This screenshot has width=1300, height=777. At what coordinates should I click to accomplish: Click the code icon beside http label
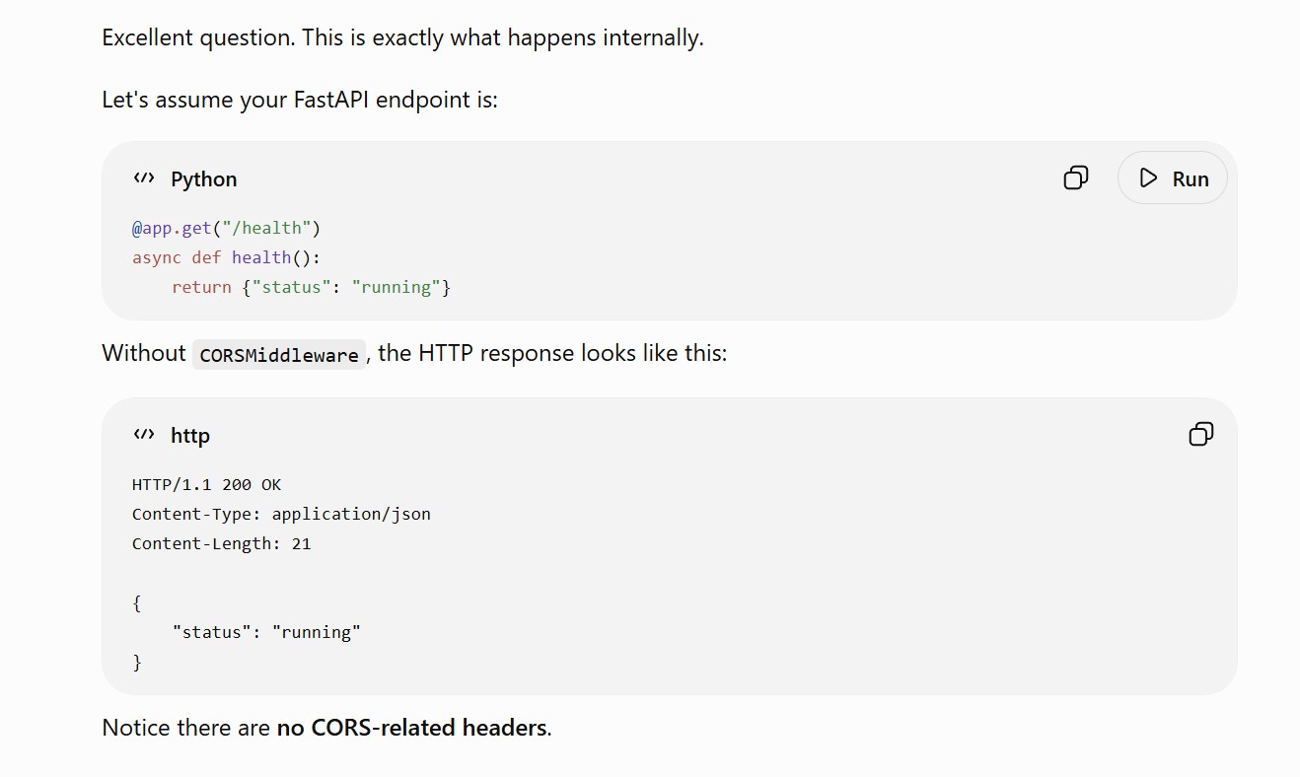(x=144, y=435)
